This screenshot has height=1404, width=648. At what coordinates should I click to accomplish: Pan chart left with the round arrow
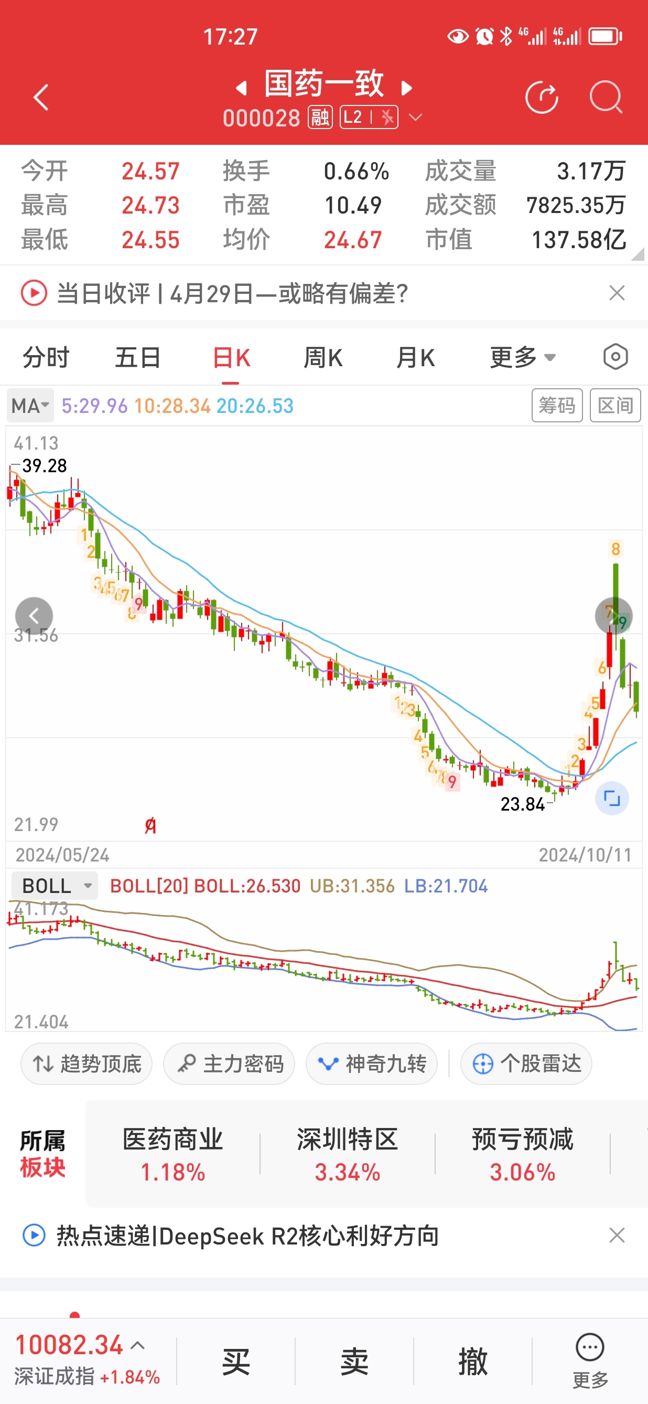pyautogui.click(x=34, y=616)
